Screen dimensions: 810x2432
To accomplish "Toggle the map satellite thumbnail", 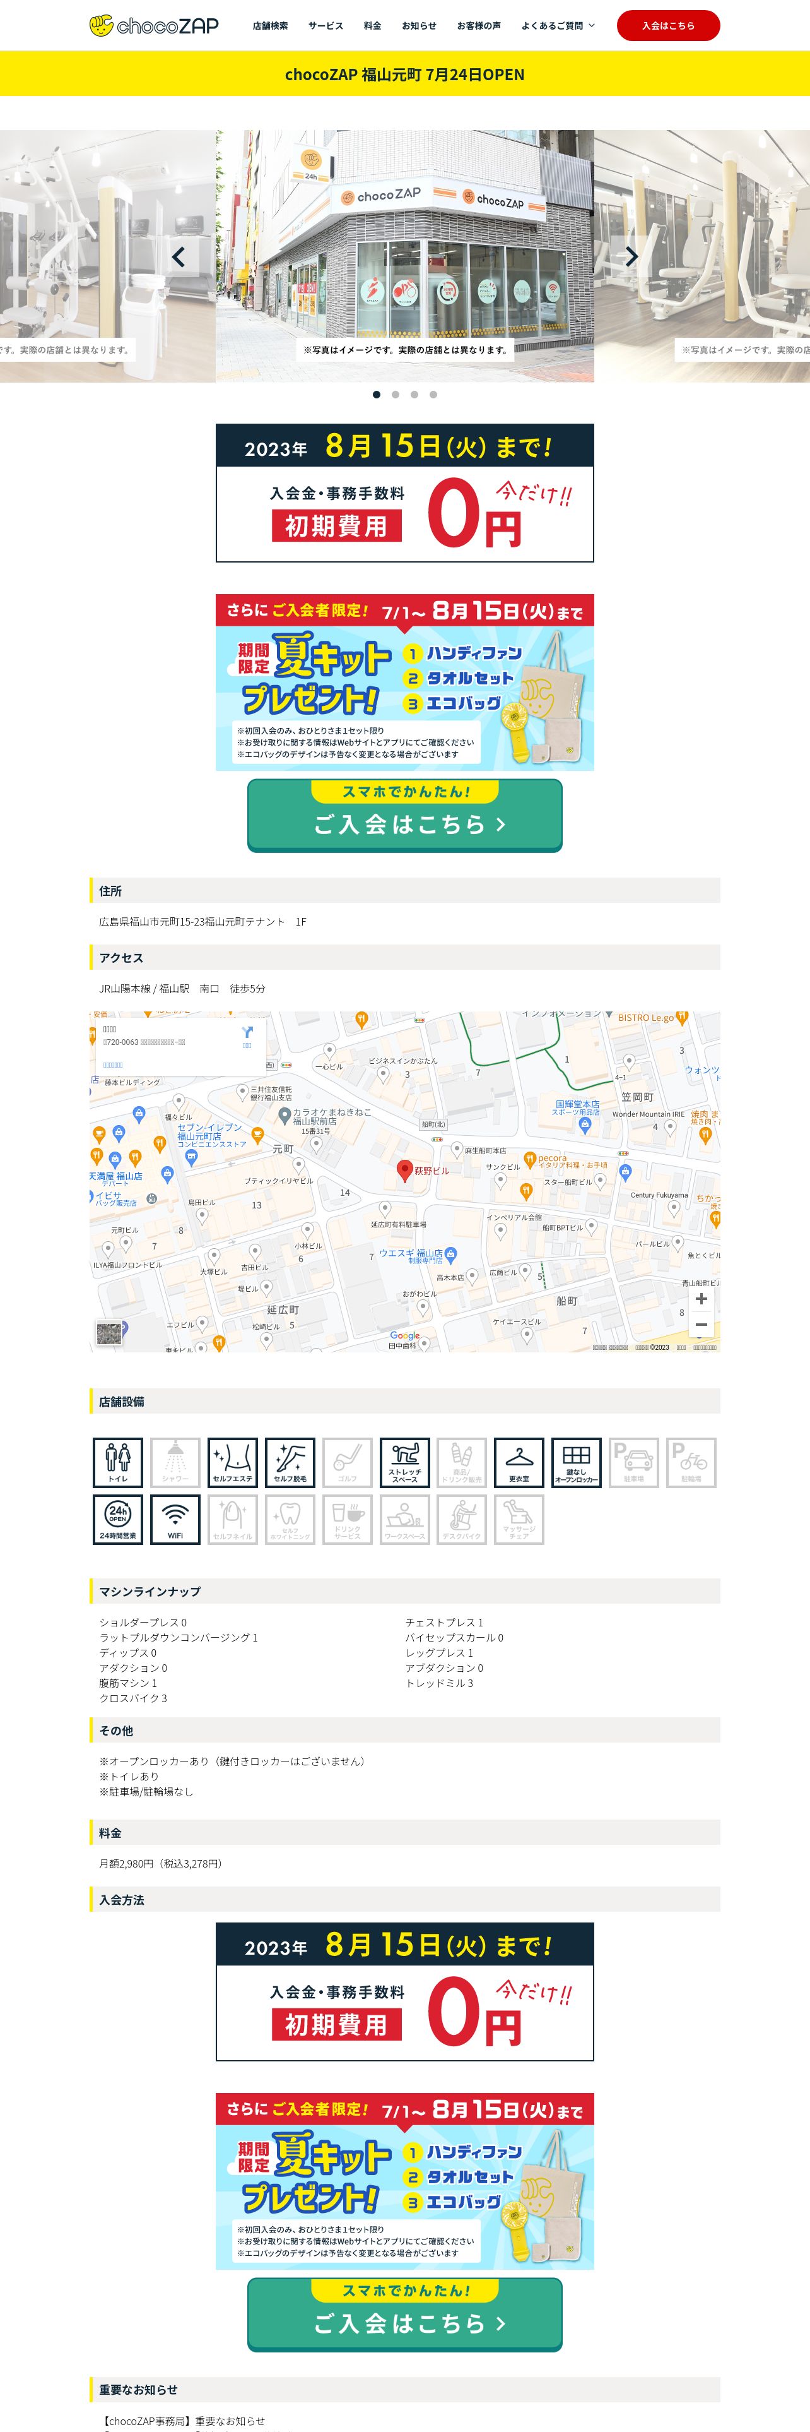I will [x=109, y=1333].
